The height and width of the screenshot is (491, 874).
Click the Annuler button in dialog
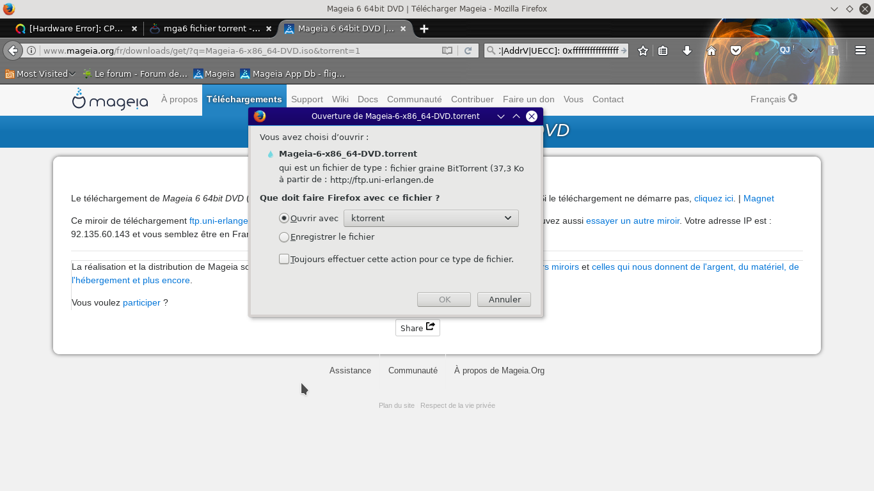[x=504, y=299]
